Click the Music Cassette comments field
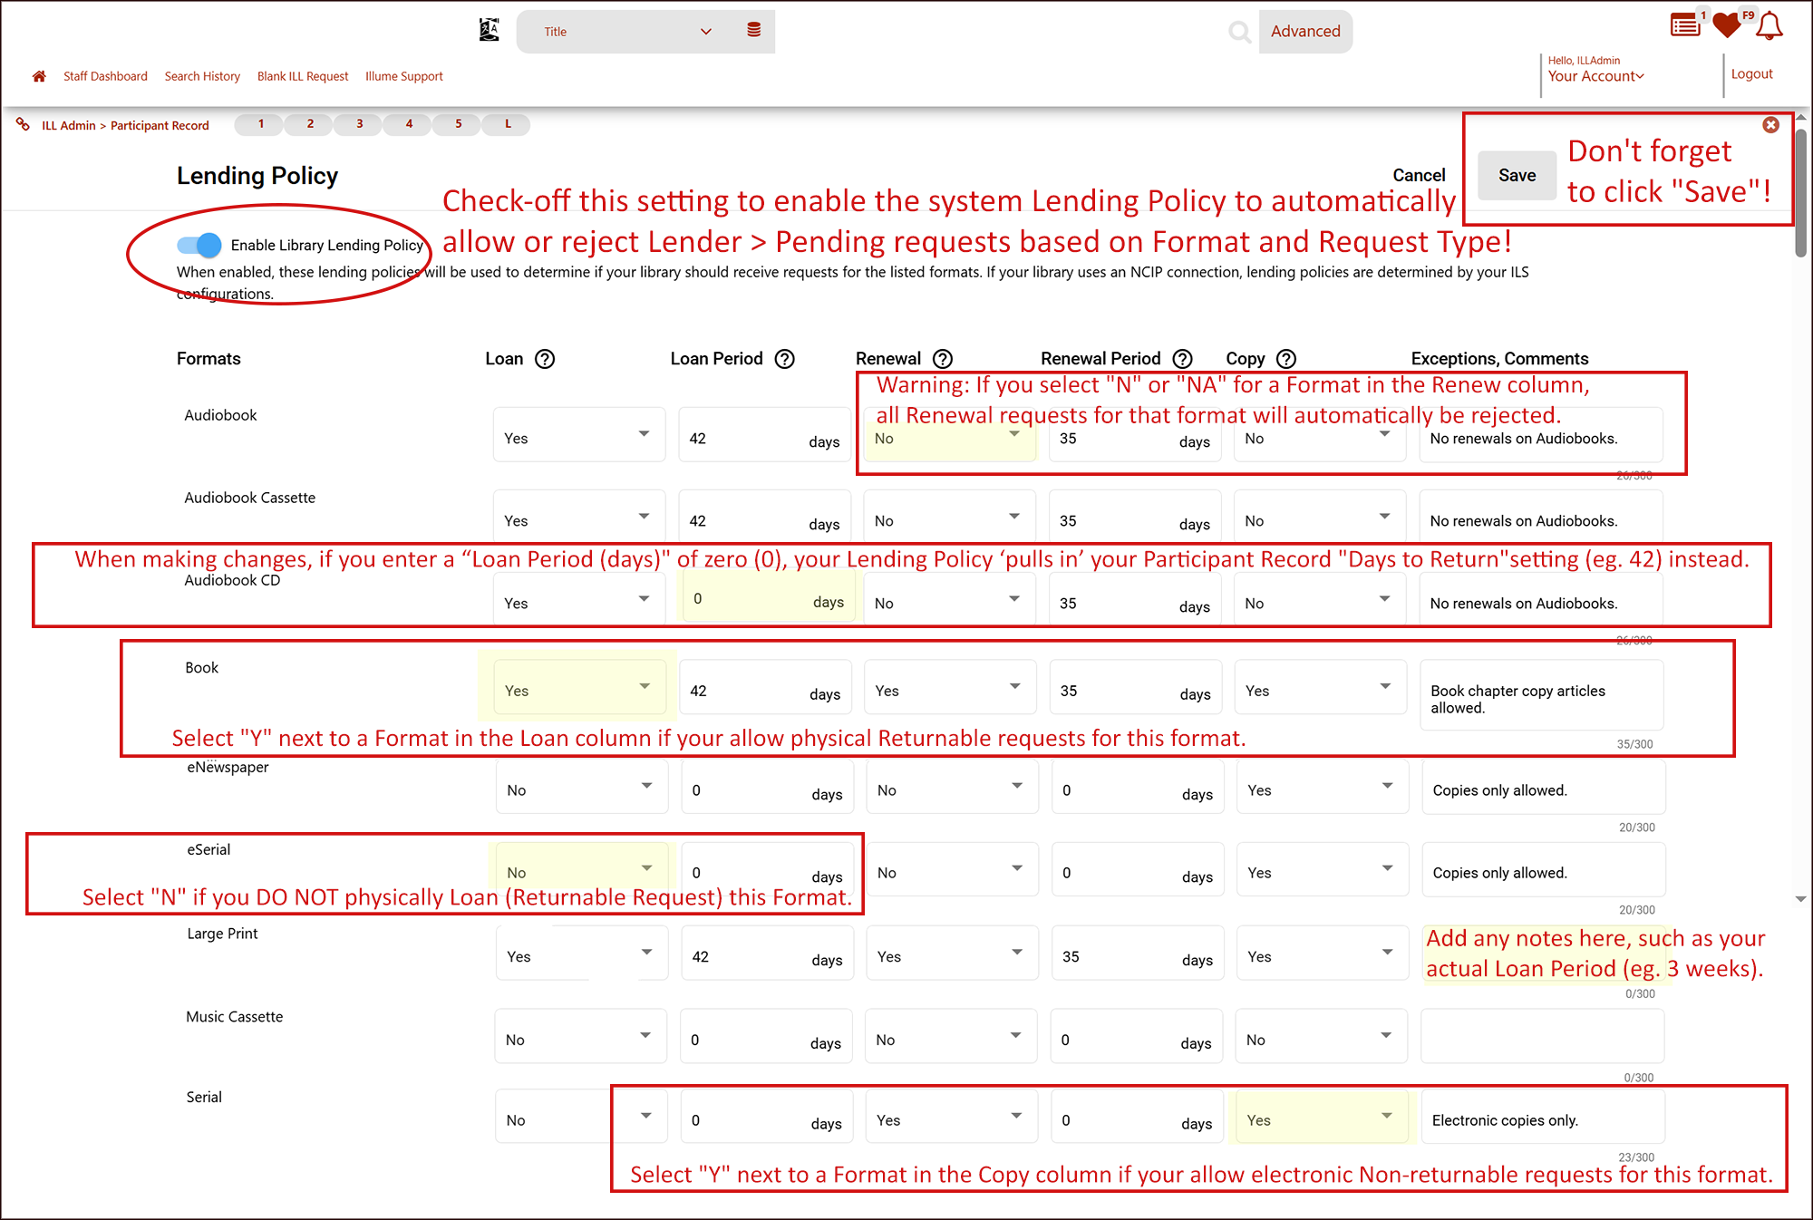Viewport: 1813px width, 1220px height. click(1542, 1038)
